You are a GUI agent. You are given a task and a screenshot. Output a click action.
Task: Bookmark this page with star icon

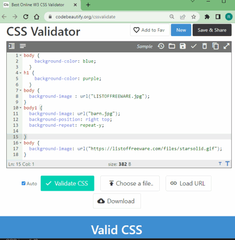click(194, 17)
